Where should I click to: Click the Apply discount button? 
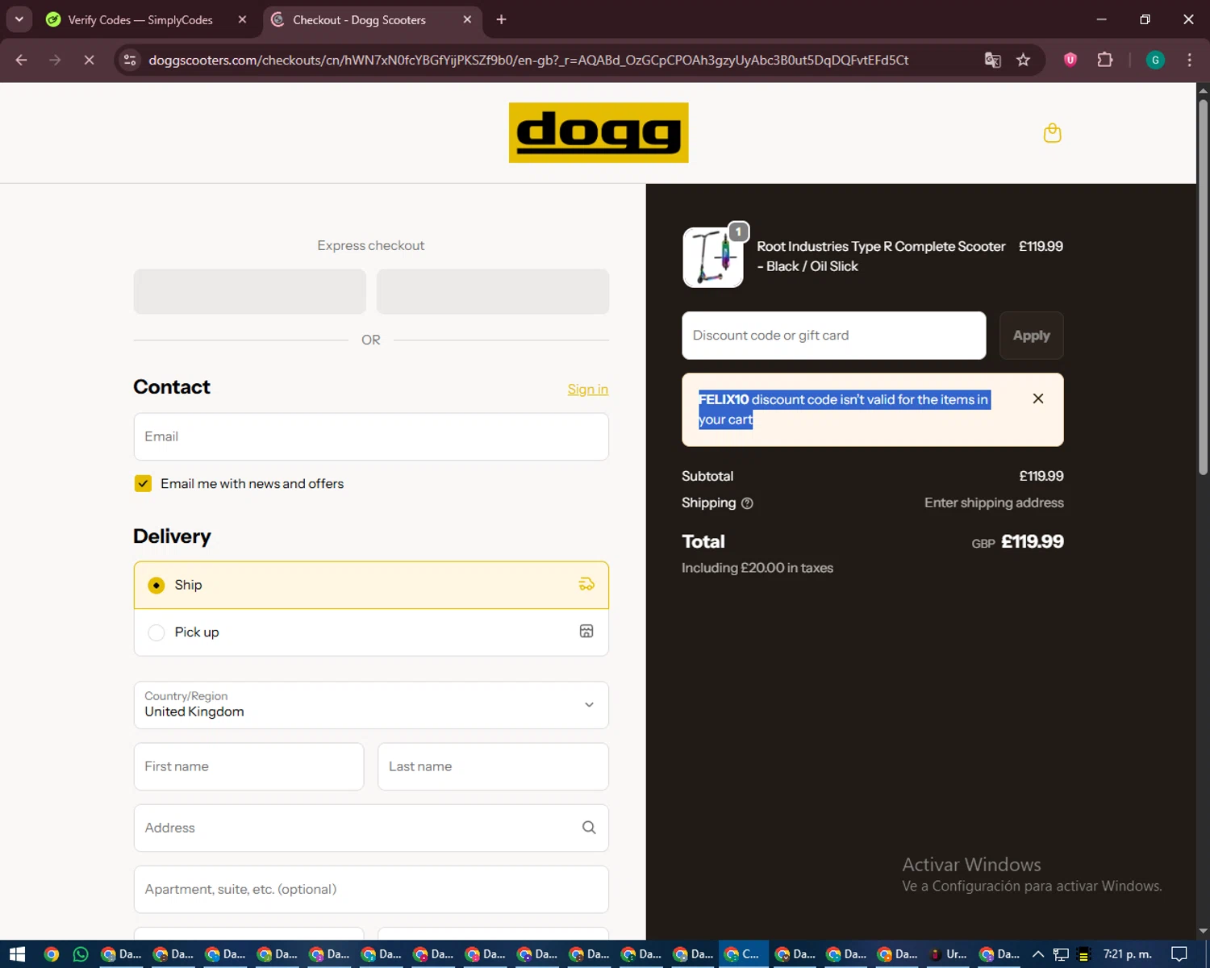click(1031, 336)
